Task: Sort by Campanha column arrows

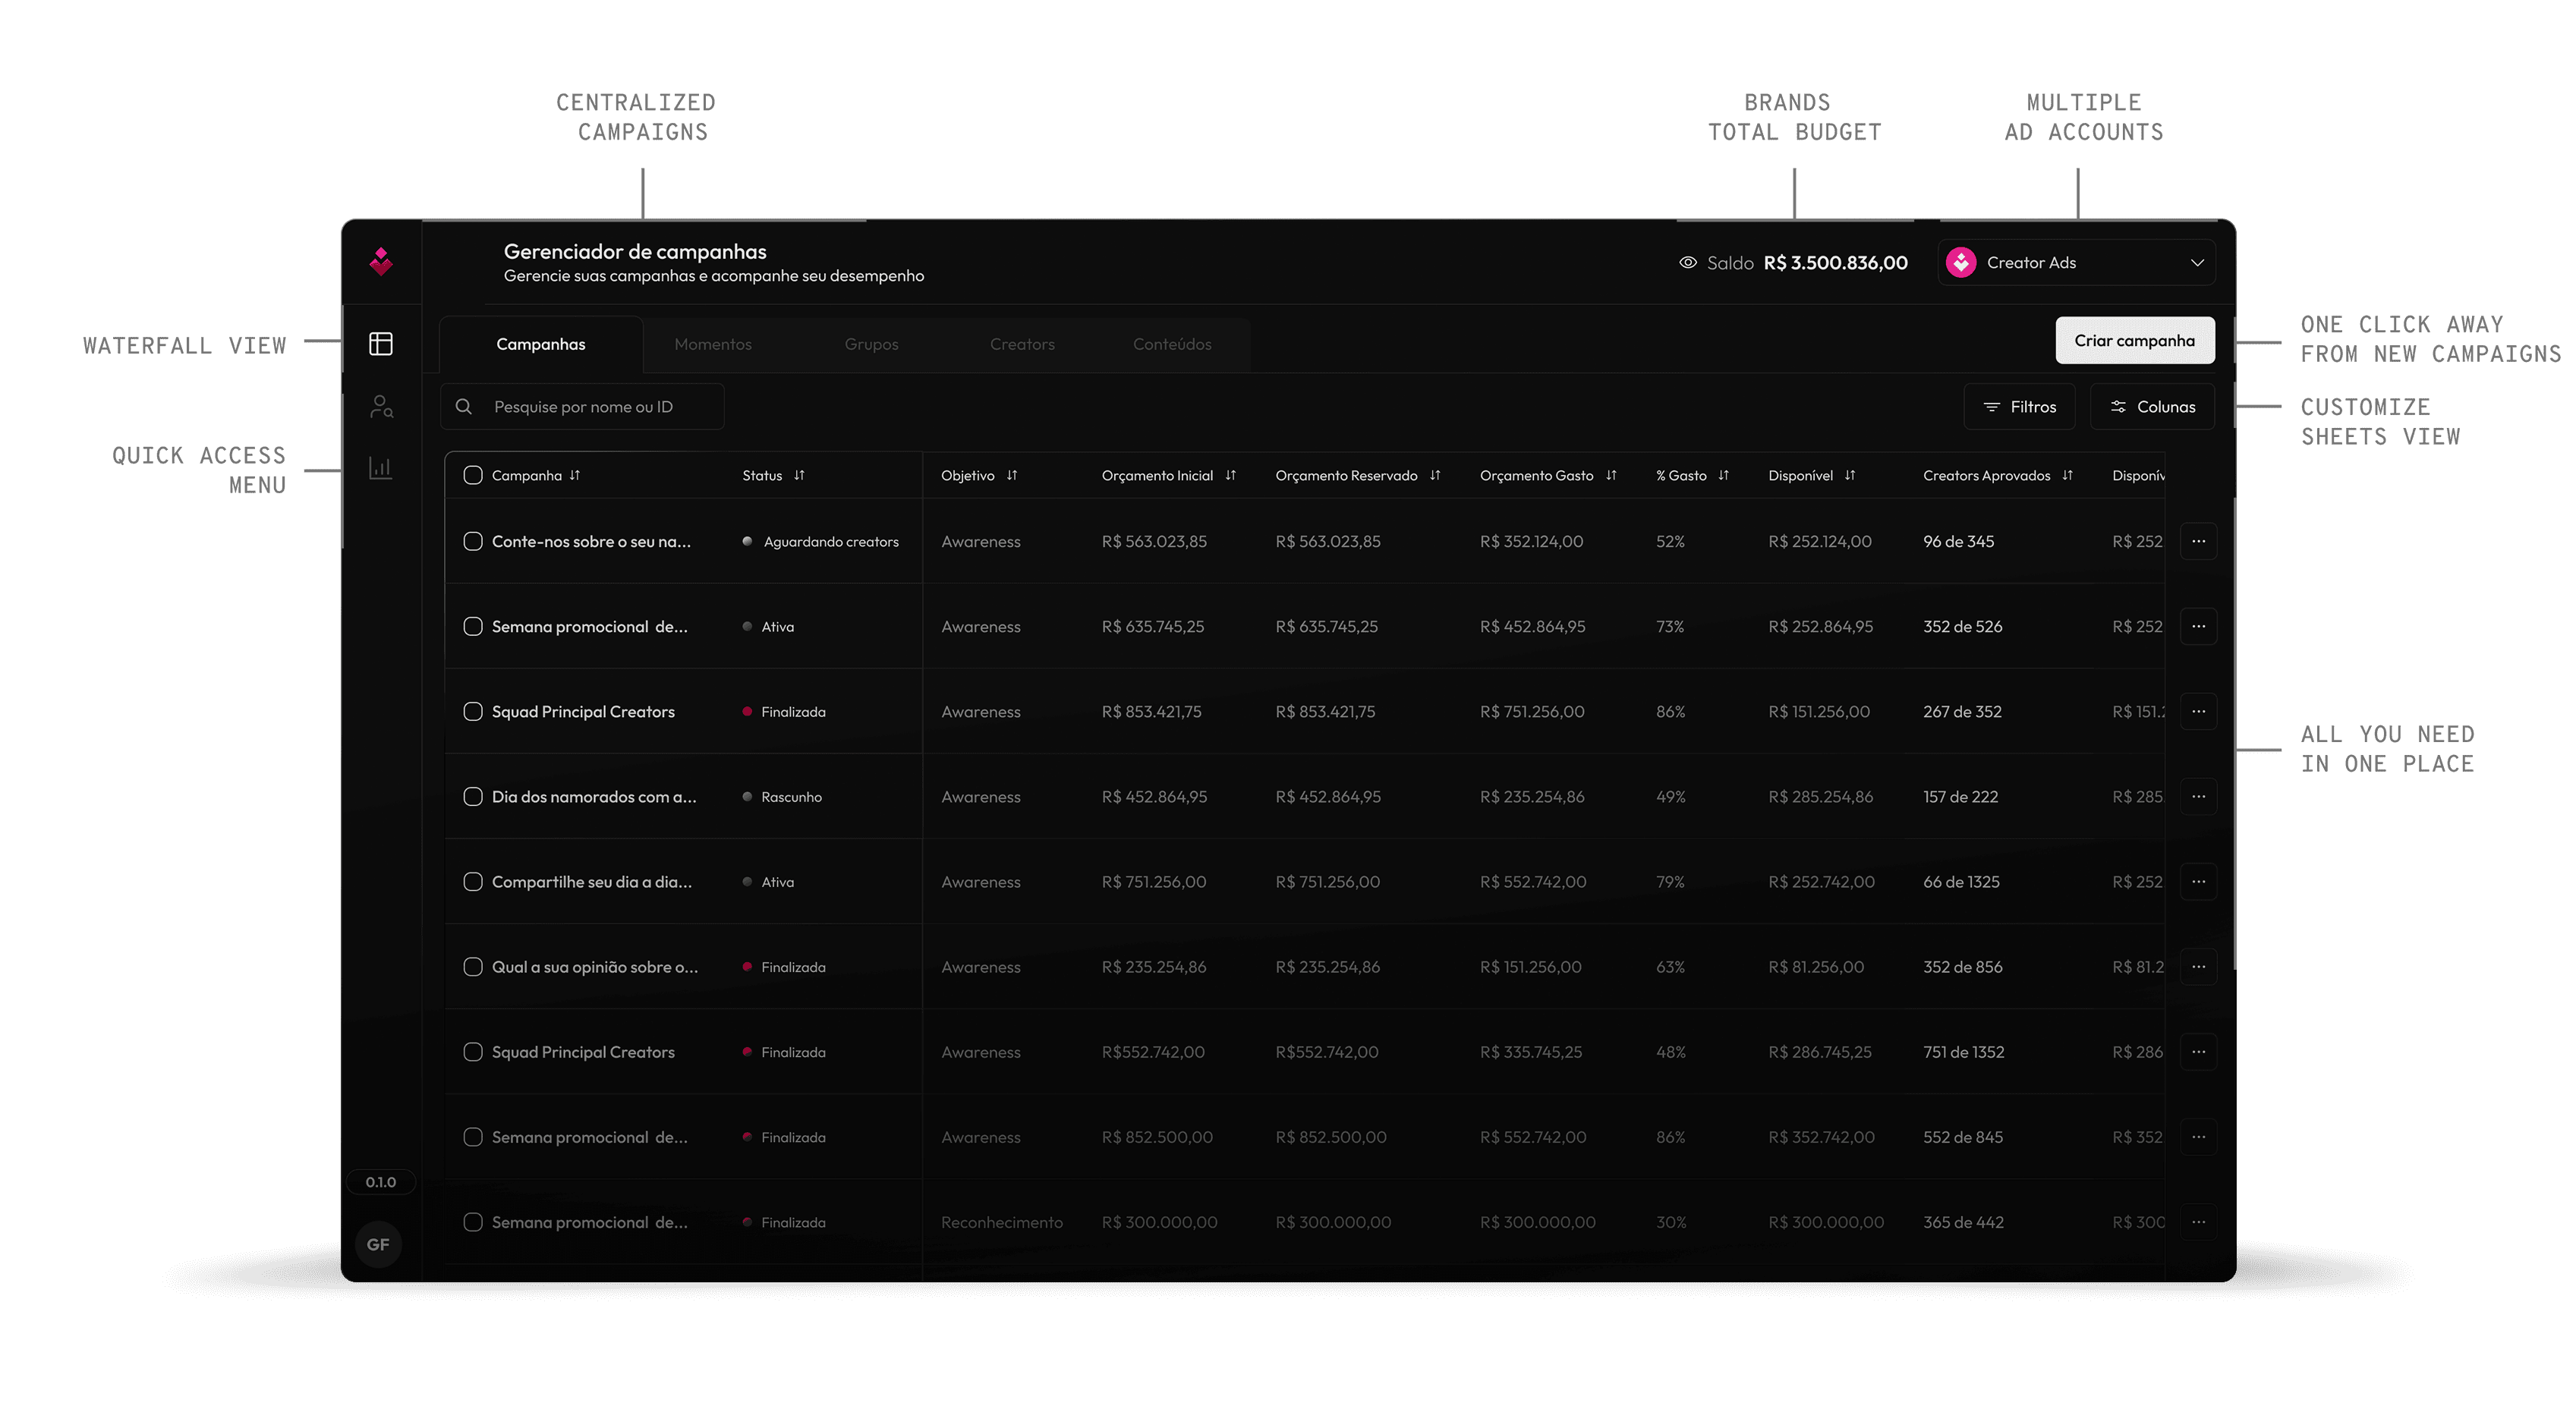Action: (575, 476)
